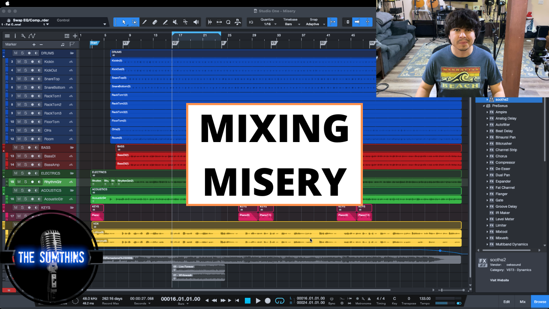The image size is (549, 309).
Task: Open the BASS folder track icon
Action: coord(72,148)
